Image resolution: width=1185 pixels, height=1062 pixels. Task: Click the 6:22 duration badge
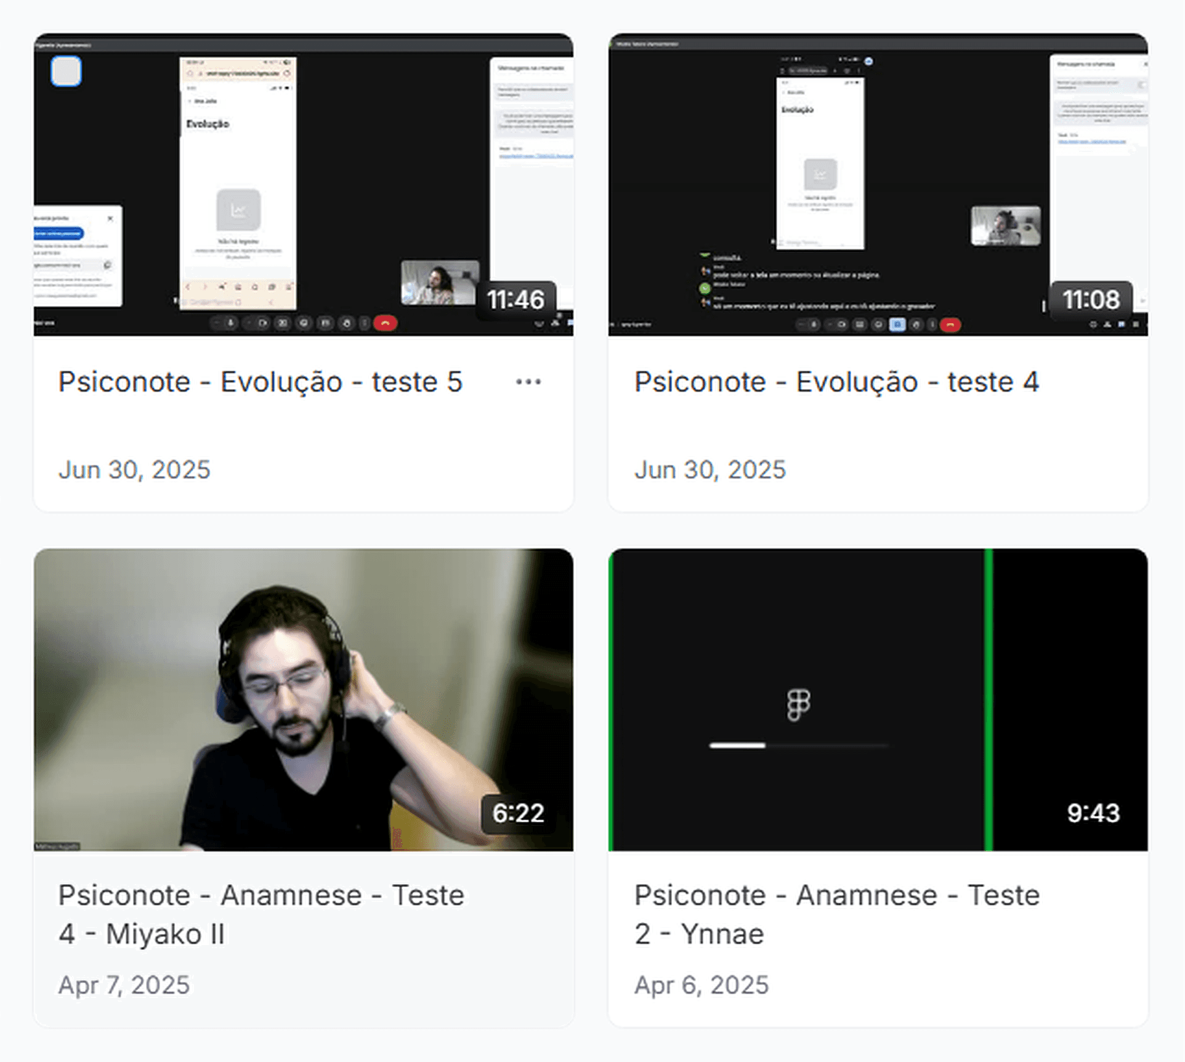518,814
